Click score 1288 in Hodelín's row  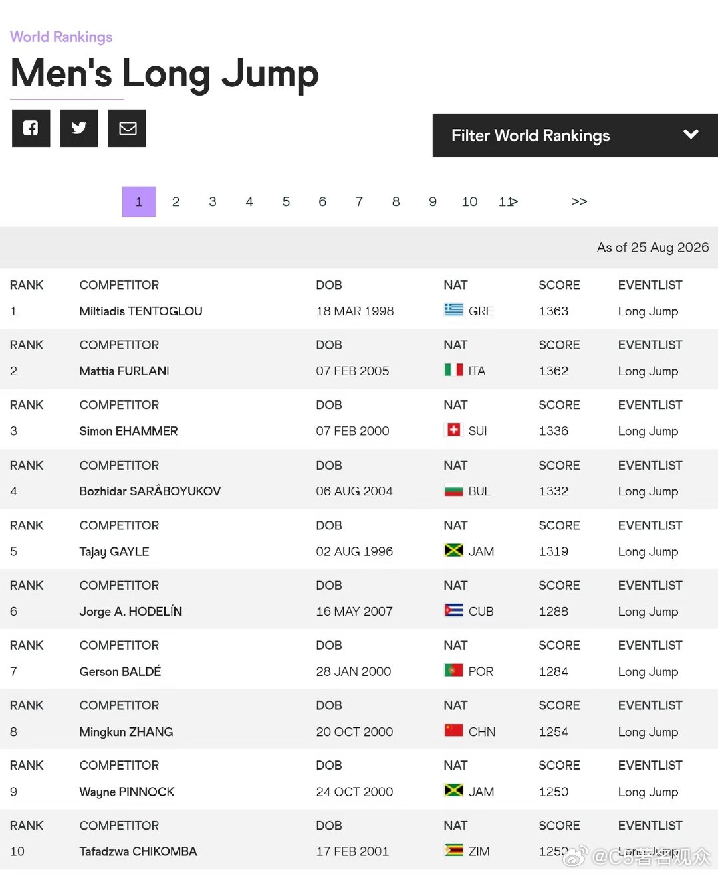(554, 612)
